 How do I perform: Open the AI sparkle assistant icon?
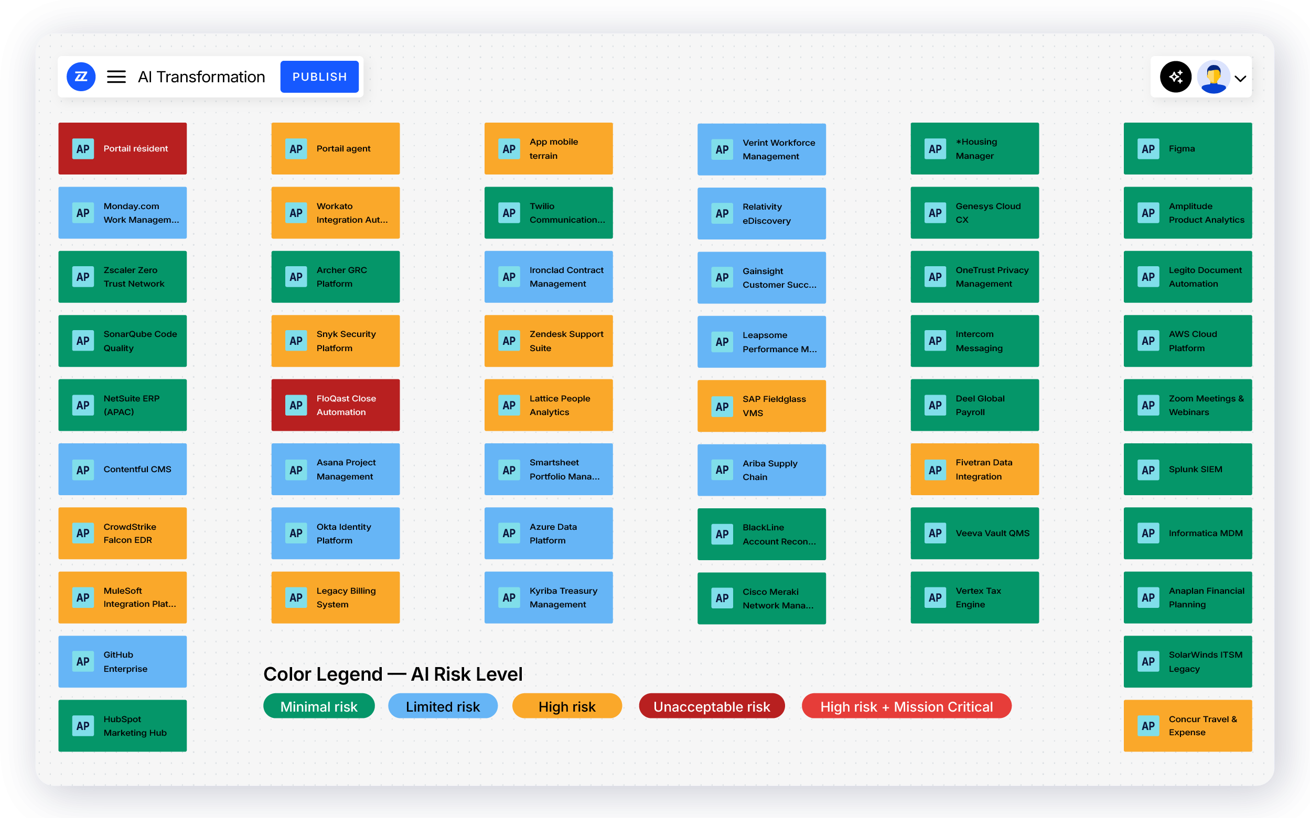tap(1175, 77)
